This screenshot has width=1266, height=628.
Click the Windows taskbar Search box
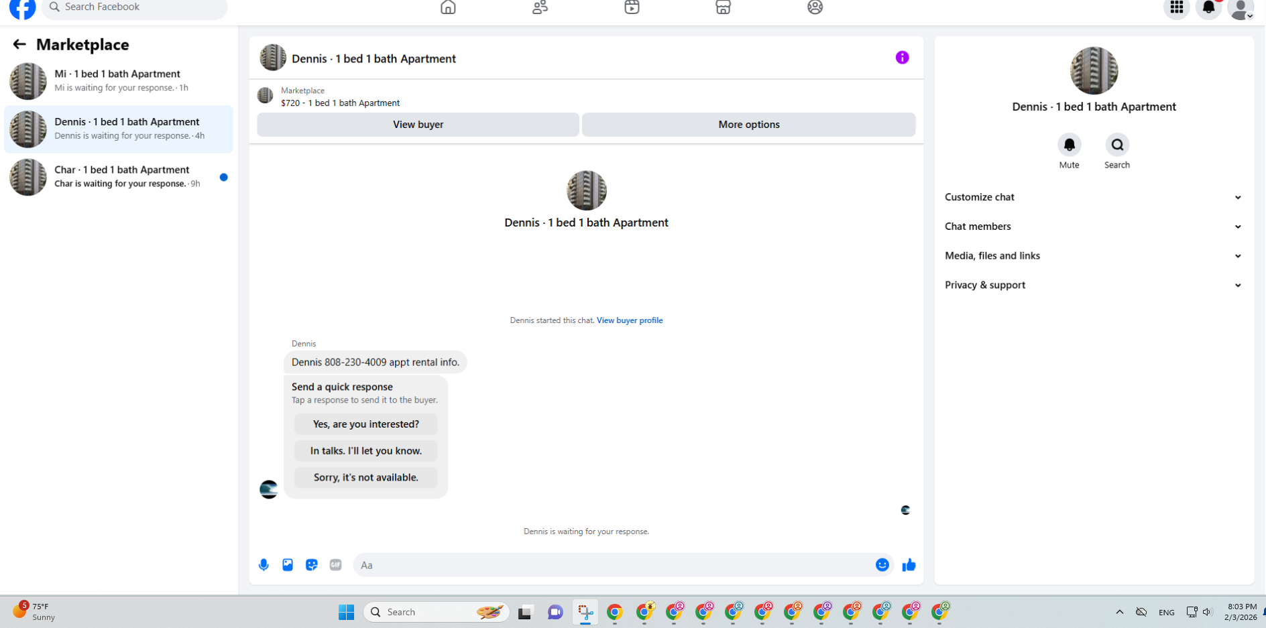pyautogui.click(x=437, y=612)
